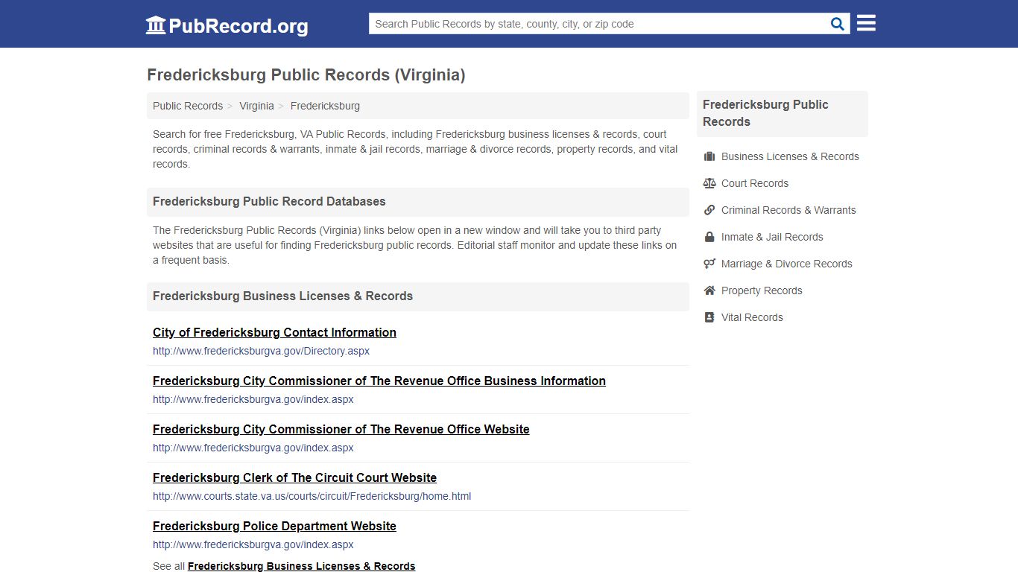This screenshot has width=1018, height=572.
Task: Open Business Licenses & Records sidebar link
Action: click(x=790, y=156)
